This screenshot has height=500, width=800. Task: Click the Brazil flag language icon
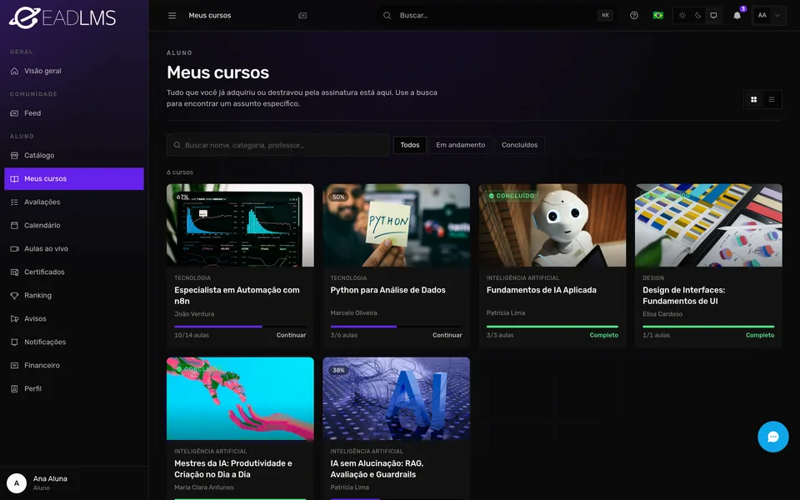[658, 15]
